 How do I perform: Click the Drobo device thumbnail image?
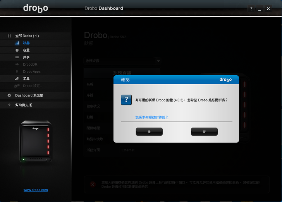pyautogui.click(x=36, y=142)
